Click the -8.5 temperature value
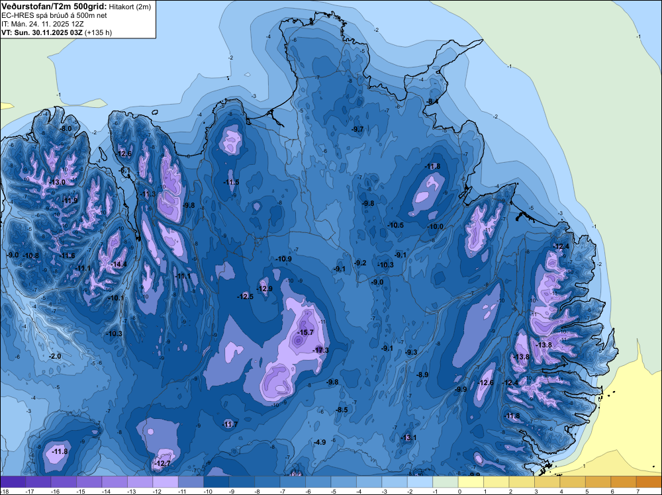Image resolution: width=662 pixels, height=495 pixels. point(342,410)
